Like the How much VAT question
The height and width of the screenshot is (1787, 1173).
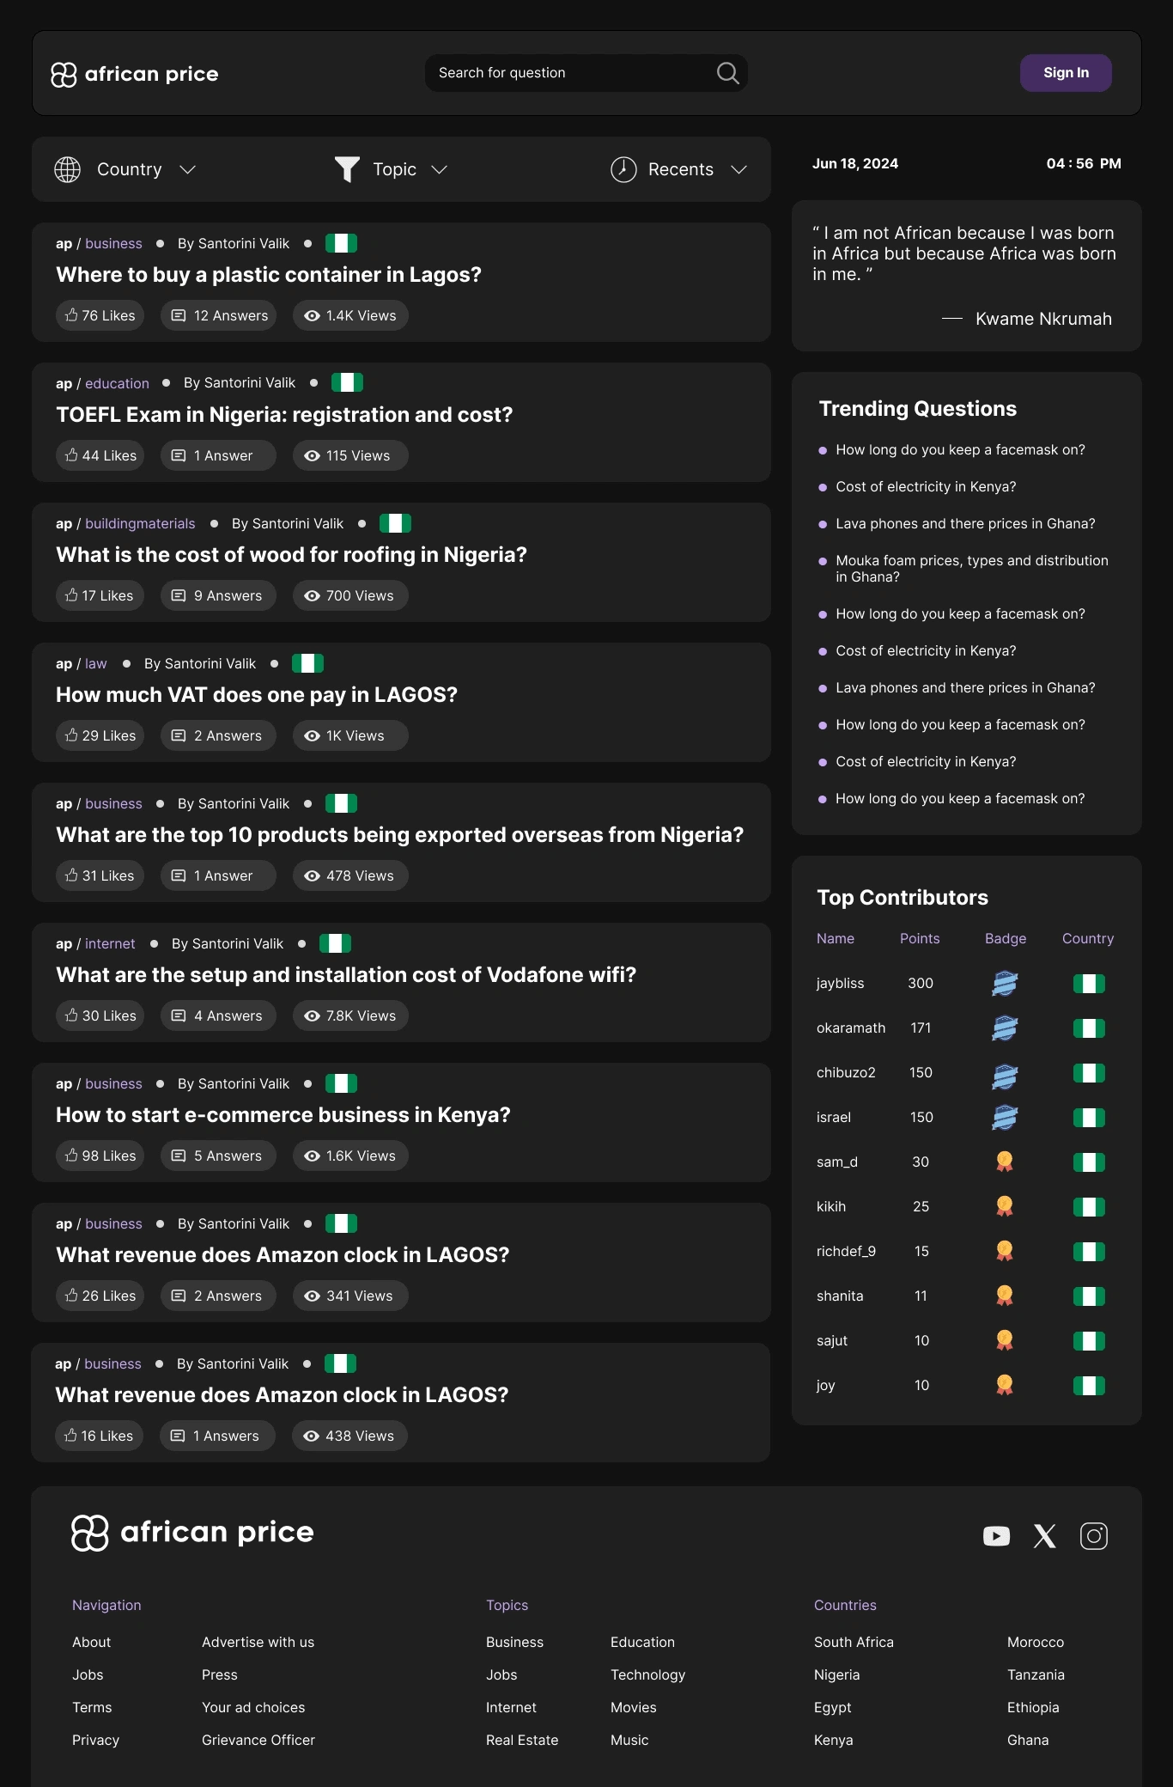[x=100, y=735]
